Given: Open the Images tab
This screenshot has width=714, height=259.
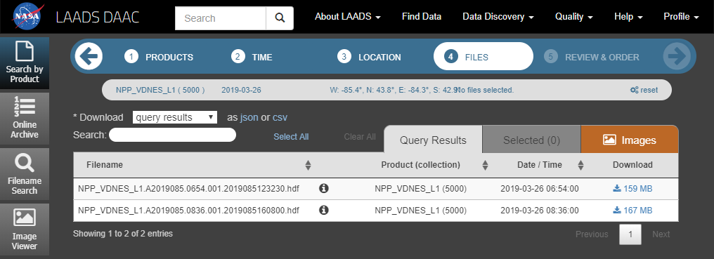Looking at the screenshot, I should [x=630, y=140].
